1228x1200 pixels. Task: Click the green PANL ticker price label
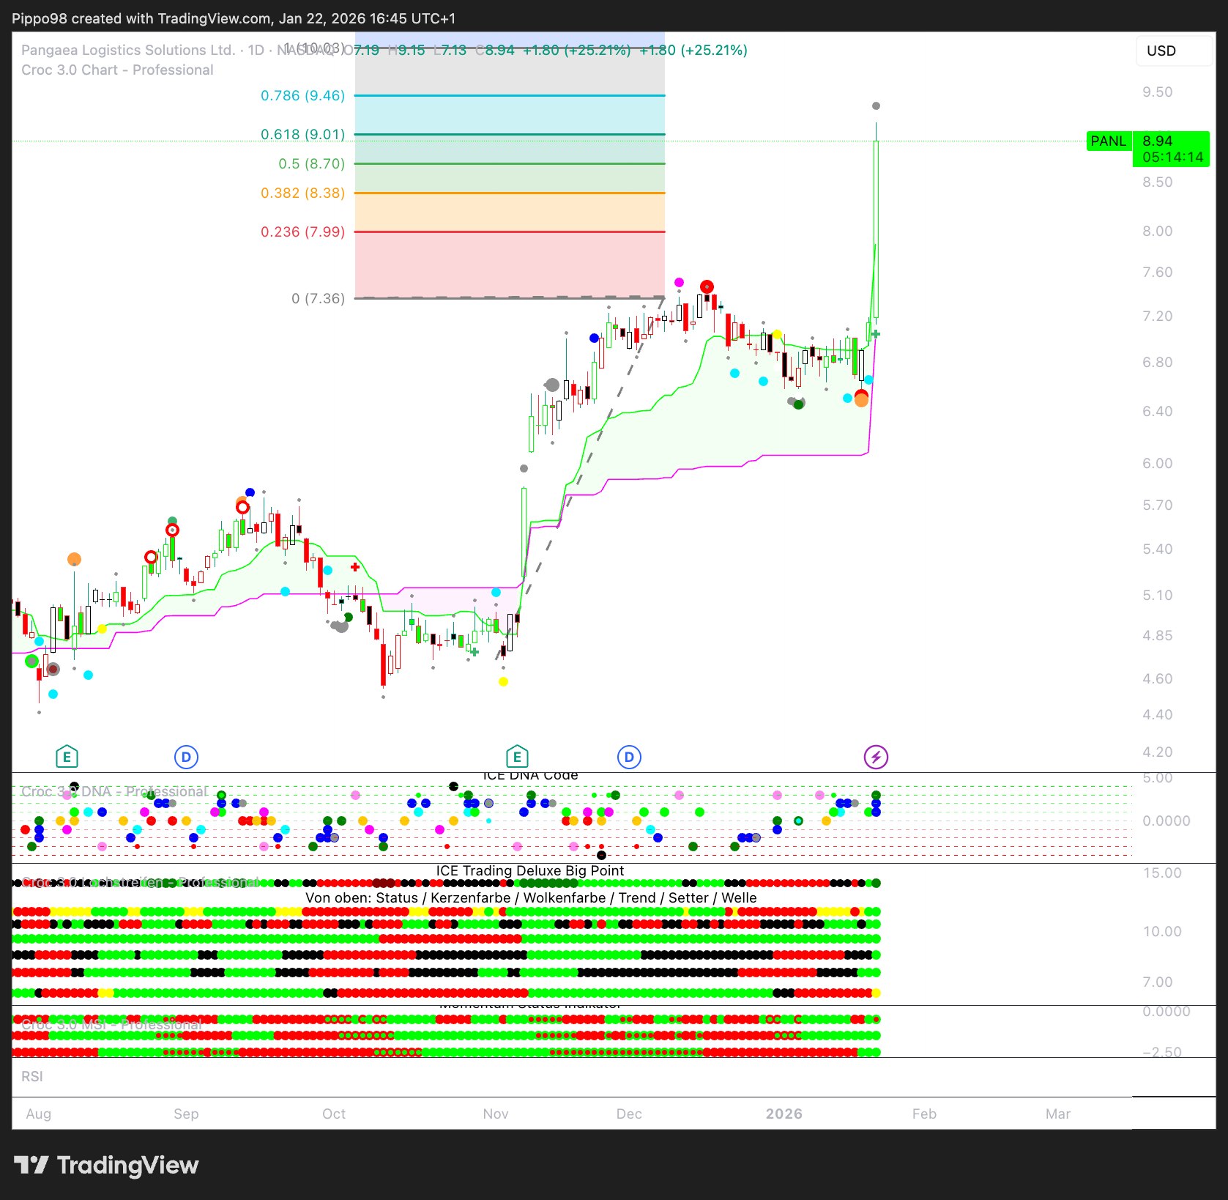1108,141
